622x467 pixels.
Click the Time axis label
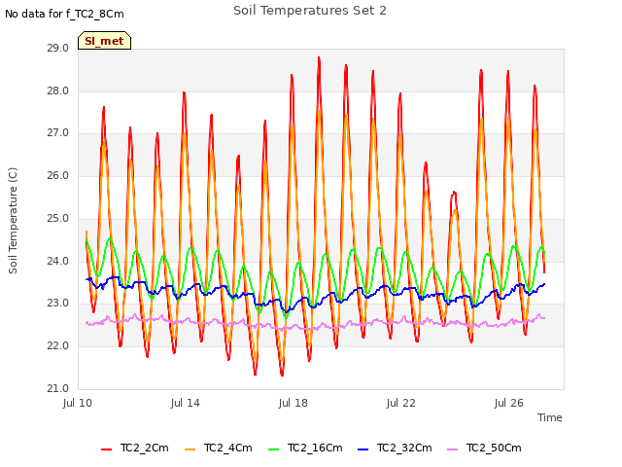click(550, 417)
